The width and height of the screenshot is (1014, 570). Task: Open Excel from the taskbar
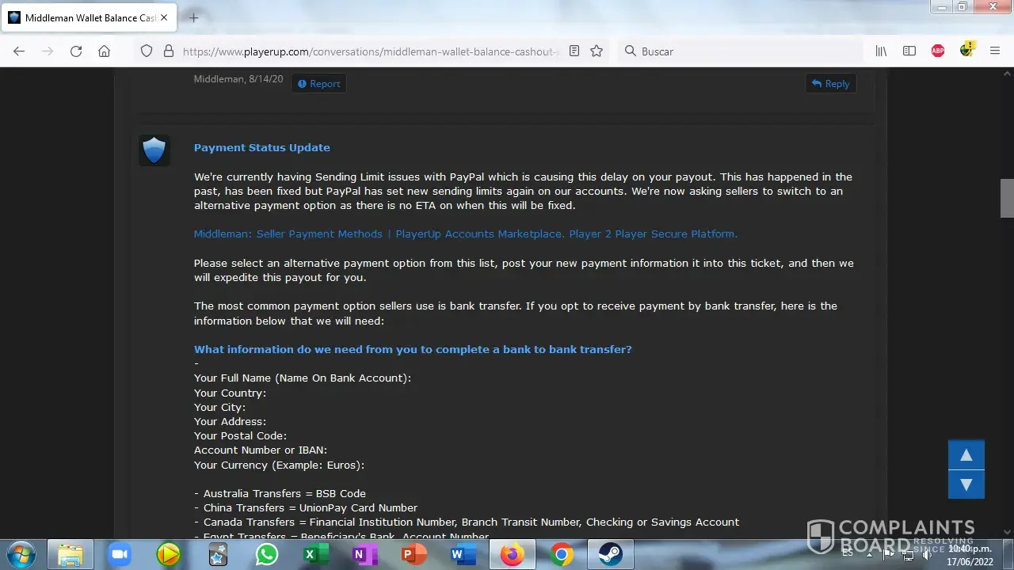click(315, 555)
